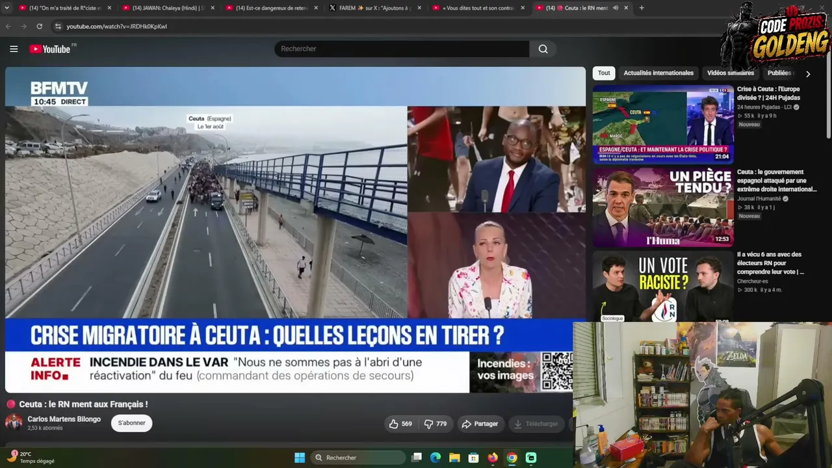The height and width of the screenshot is (468, 832).
Task: Switch to the "Est-ce dangereux de reten..." tab
Action: click(272, 8)
